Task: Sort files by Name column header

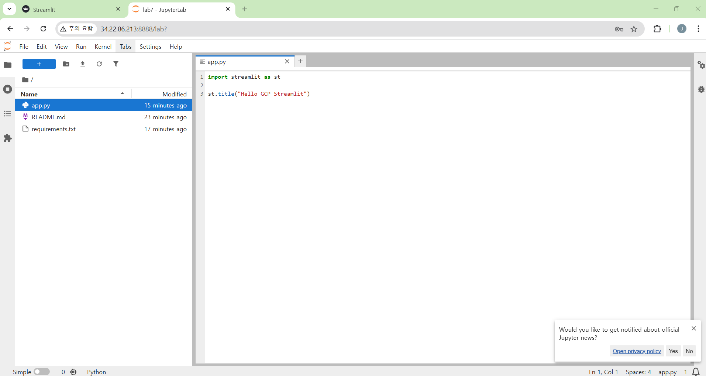Action: (73, 94)
